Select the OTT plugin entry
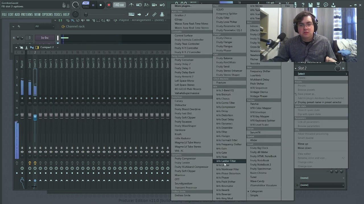Screen dimensions: 364x204 pos(177,179)
